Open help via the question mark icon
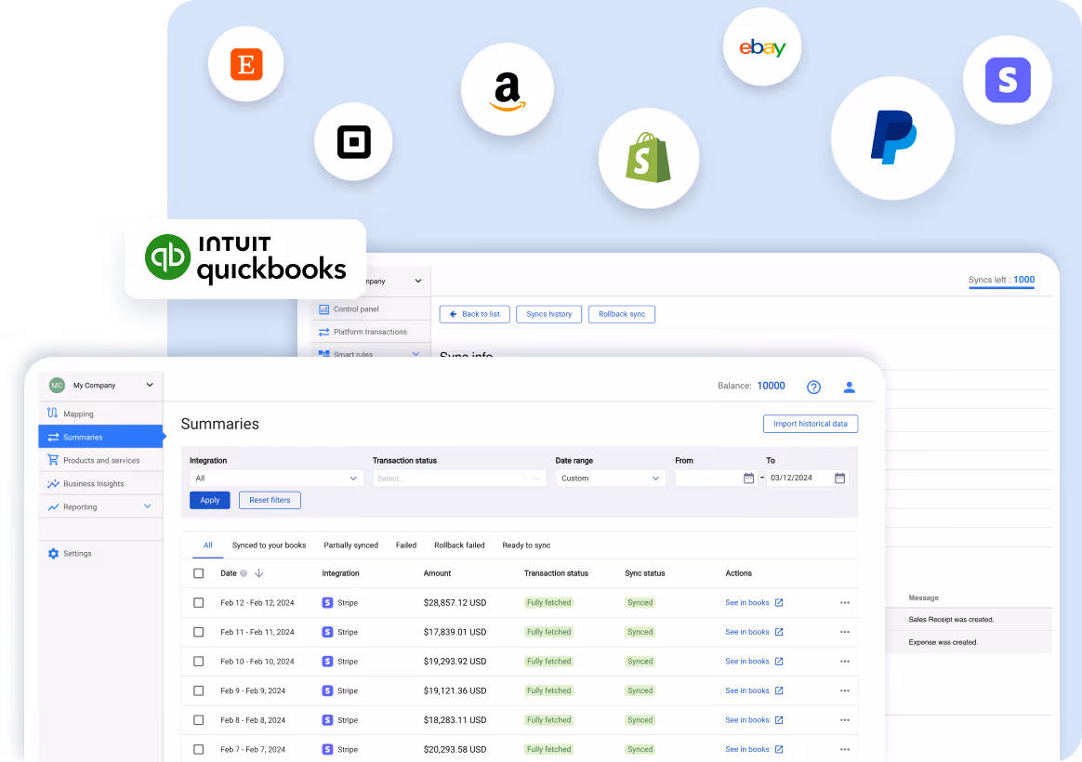The height and width of the screenshot is (762, 1082). click(x=813, y=387)
